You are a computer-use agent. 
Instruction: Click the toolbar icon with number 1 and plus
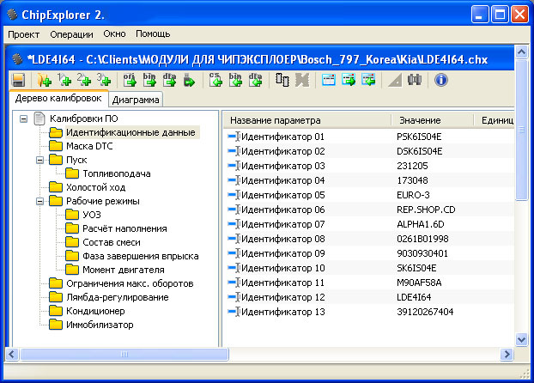[63, 80]
